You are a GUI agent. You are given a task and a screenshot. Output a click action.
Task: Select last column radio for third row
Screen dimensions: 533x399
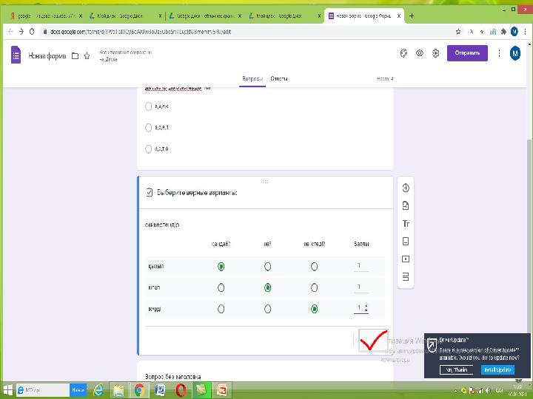point(314,309)
